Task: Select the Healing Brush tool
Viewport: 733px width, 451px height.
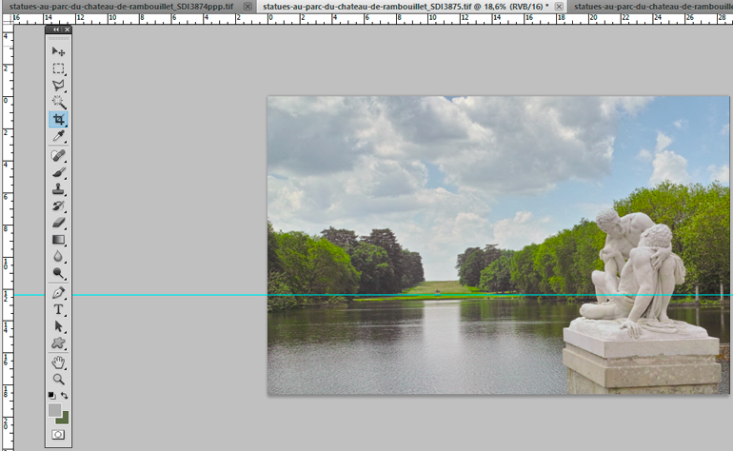Action: coord(58,156)
